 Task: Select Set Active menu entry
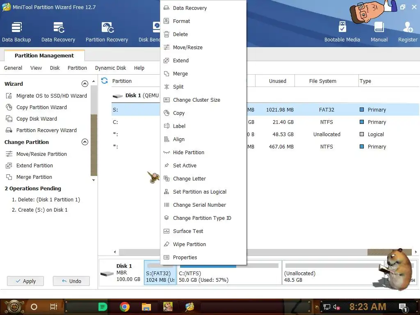click(x=203, y=166)
